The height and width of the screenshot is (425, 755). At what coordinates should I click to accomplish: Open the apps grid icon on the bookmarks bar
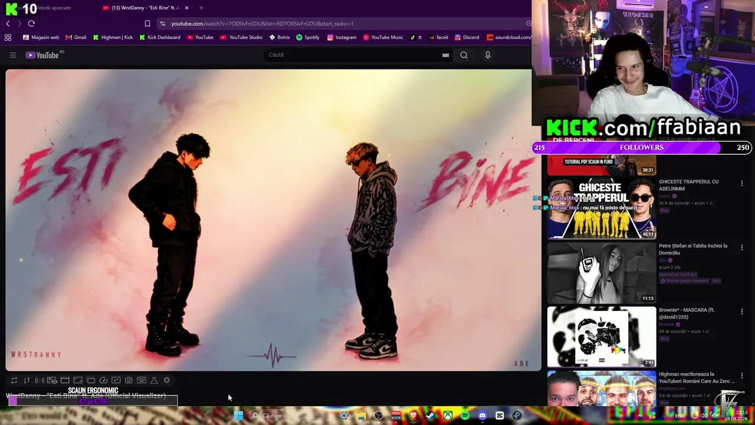tap(8, 37)
